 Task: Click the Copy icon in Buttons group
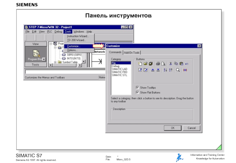176,64
